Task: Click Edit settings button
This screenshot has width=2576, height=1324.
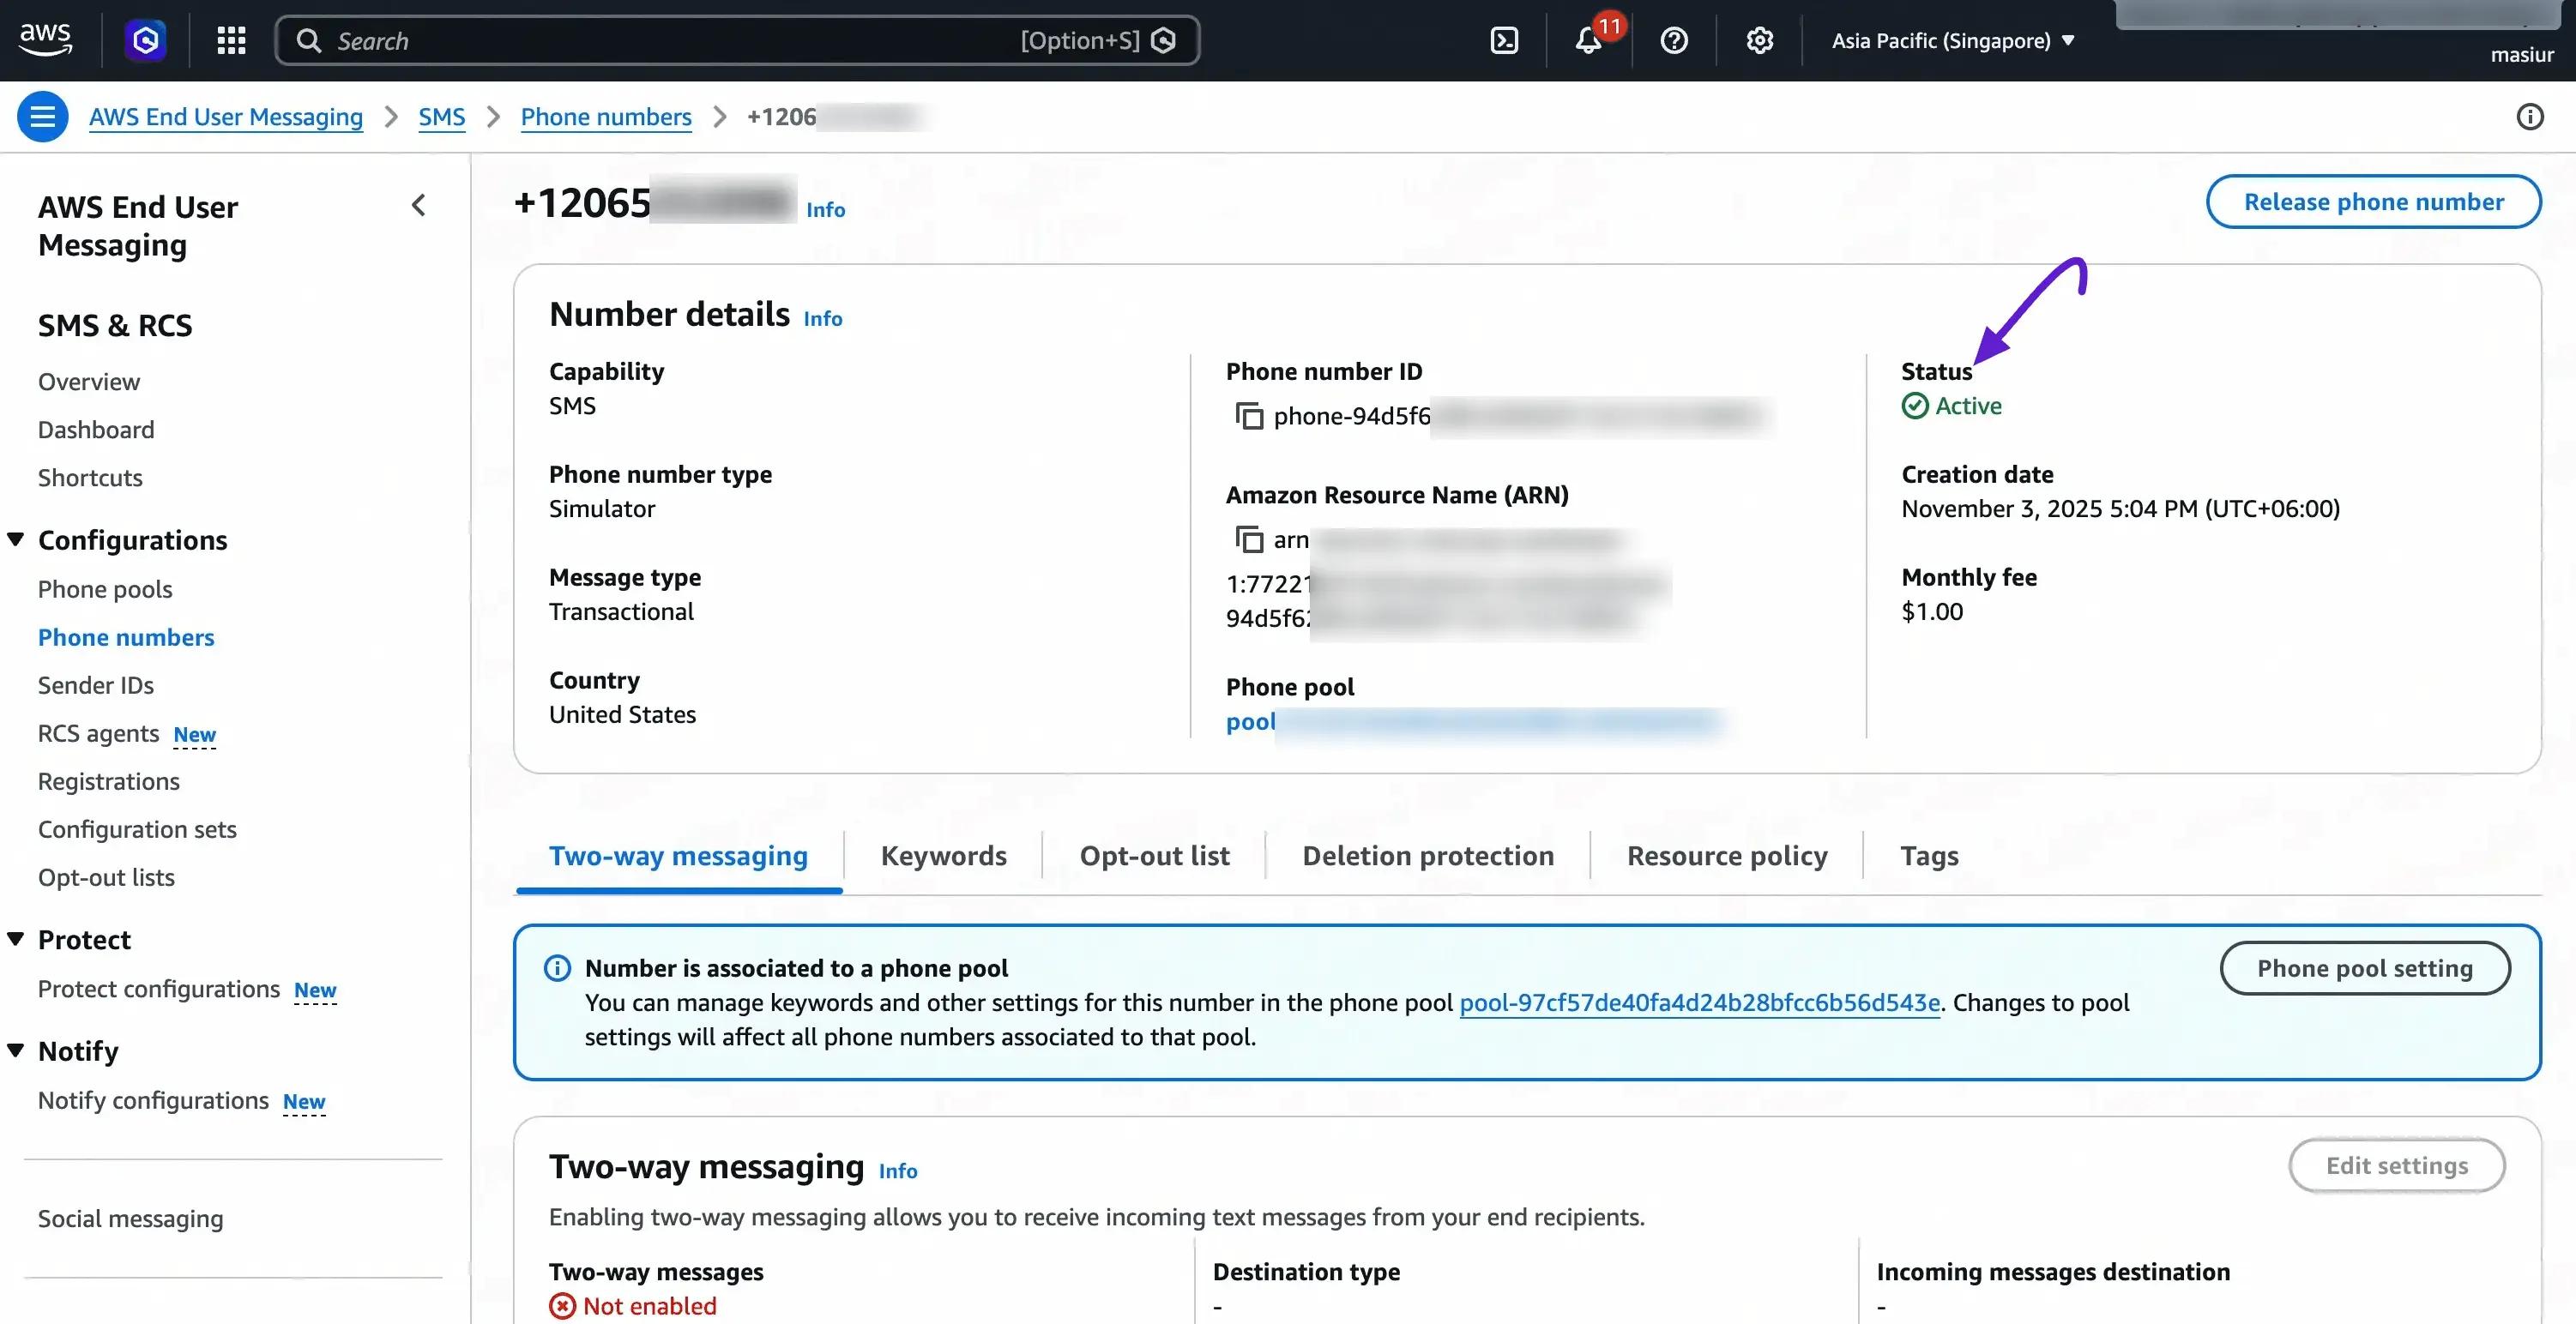Action: click(x=2396, y=1165)
